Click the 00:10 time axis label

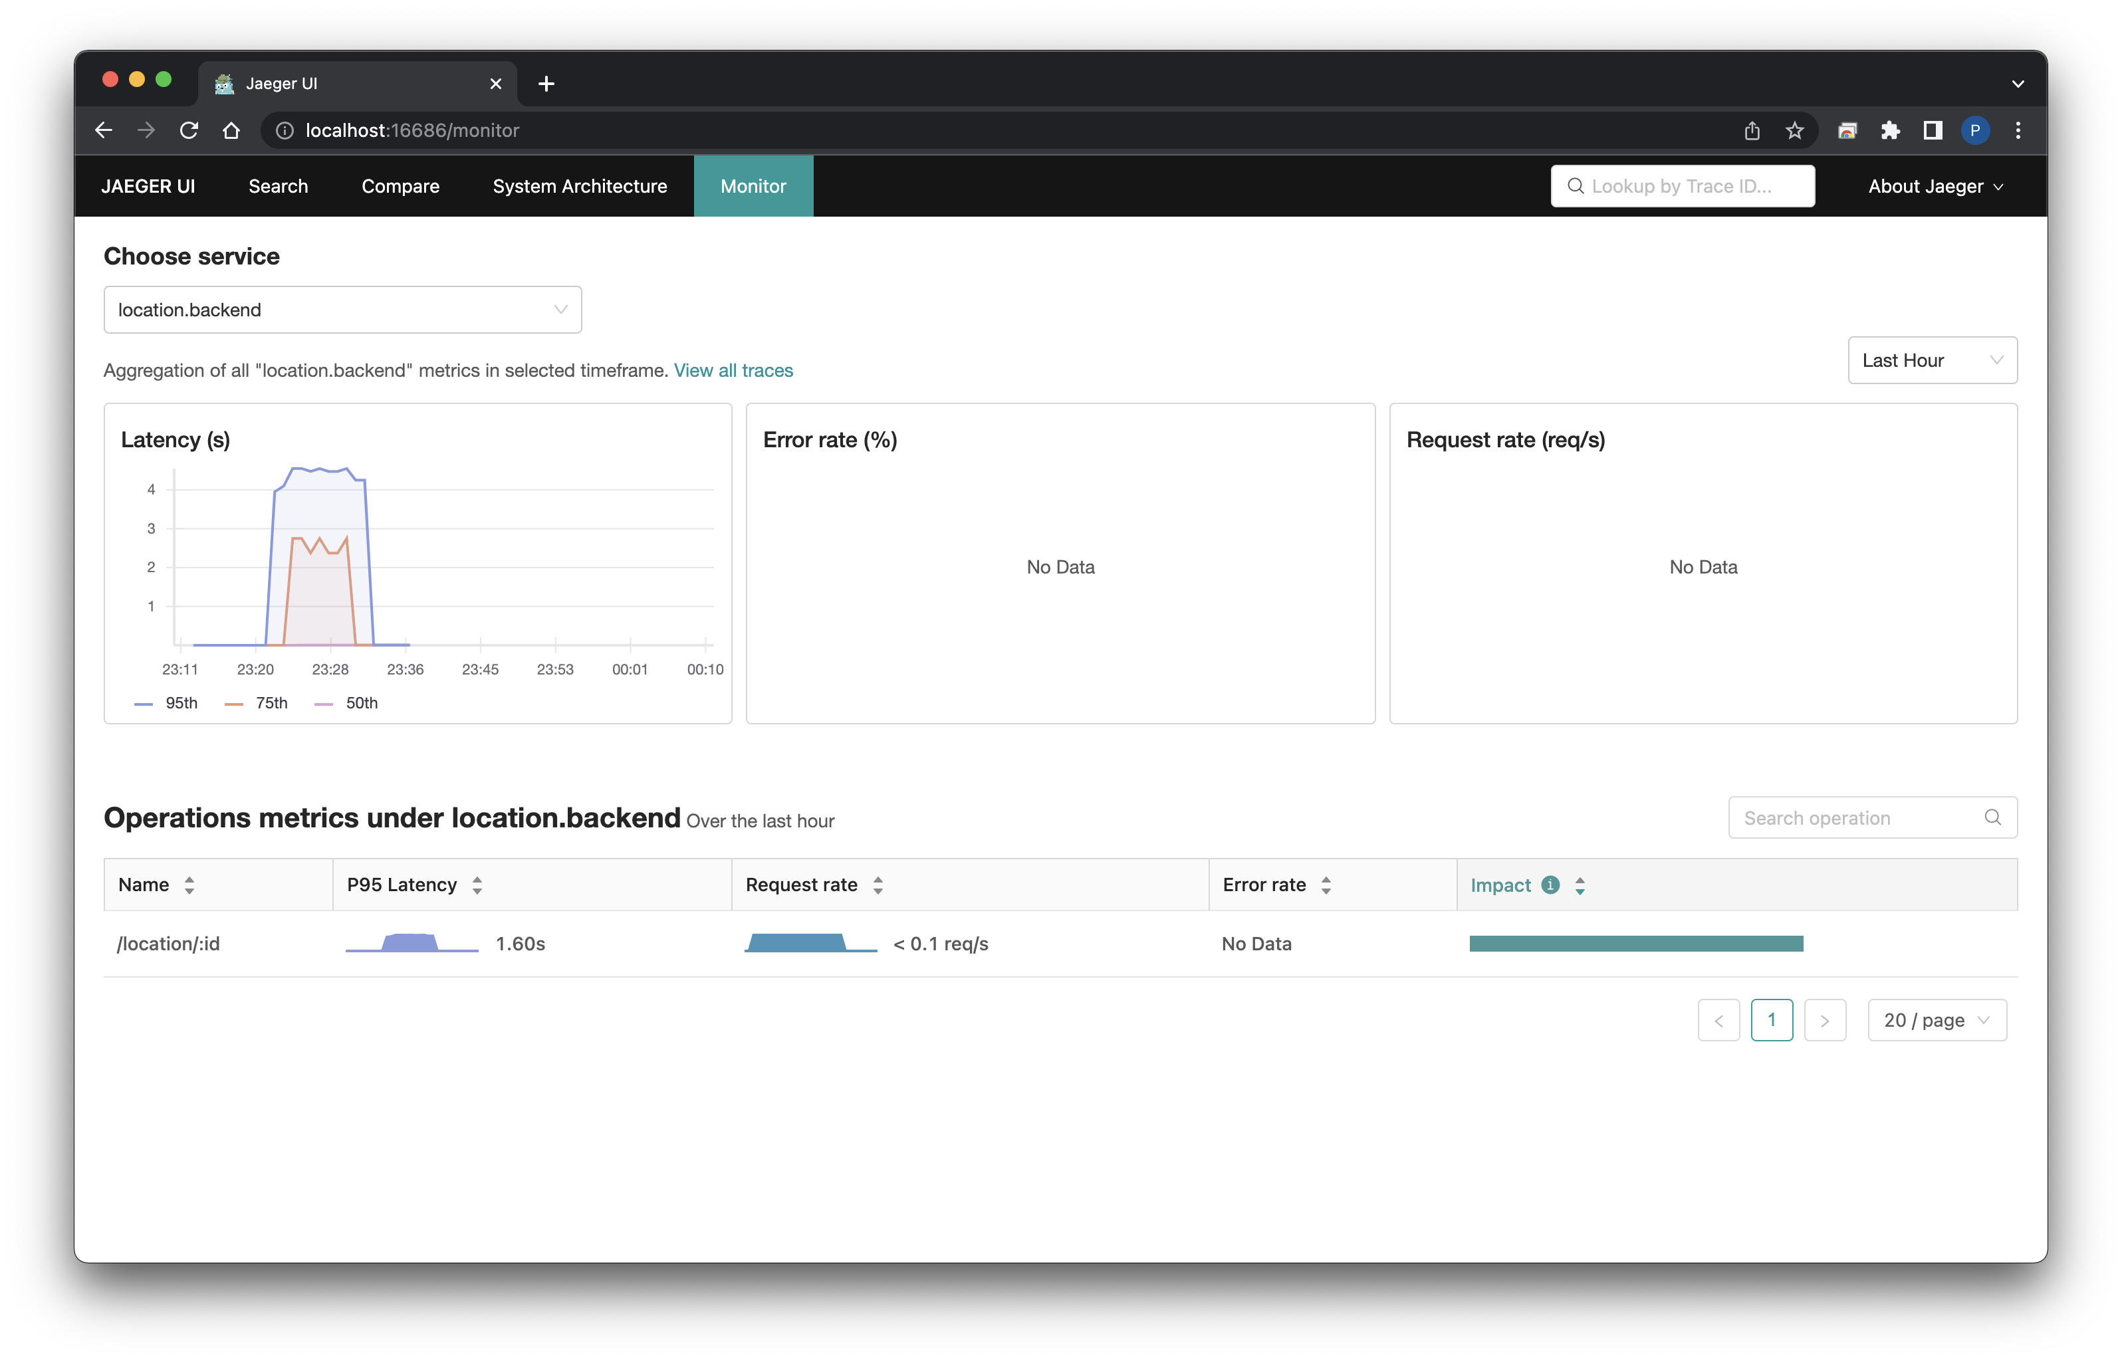coord(705,669)
